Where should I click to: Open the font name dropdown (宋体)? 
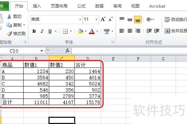coord(80,19)
